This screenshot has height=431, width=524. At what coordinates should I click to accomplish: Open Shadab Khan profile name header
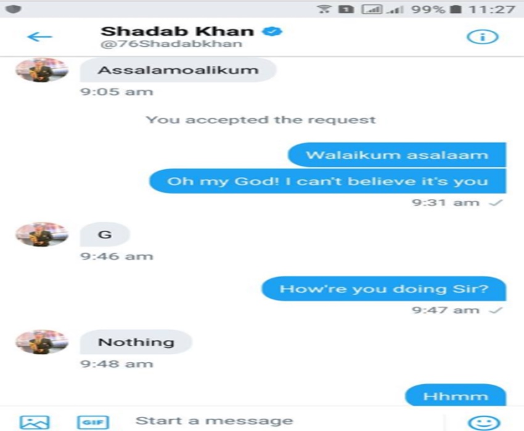[x=177, y=31]
